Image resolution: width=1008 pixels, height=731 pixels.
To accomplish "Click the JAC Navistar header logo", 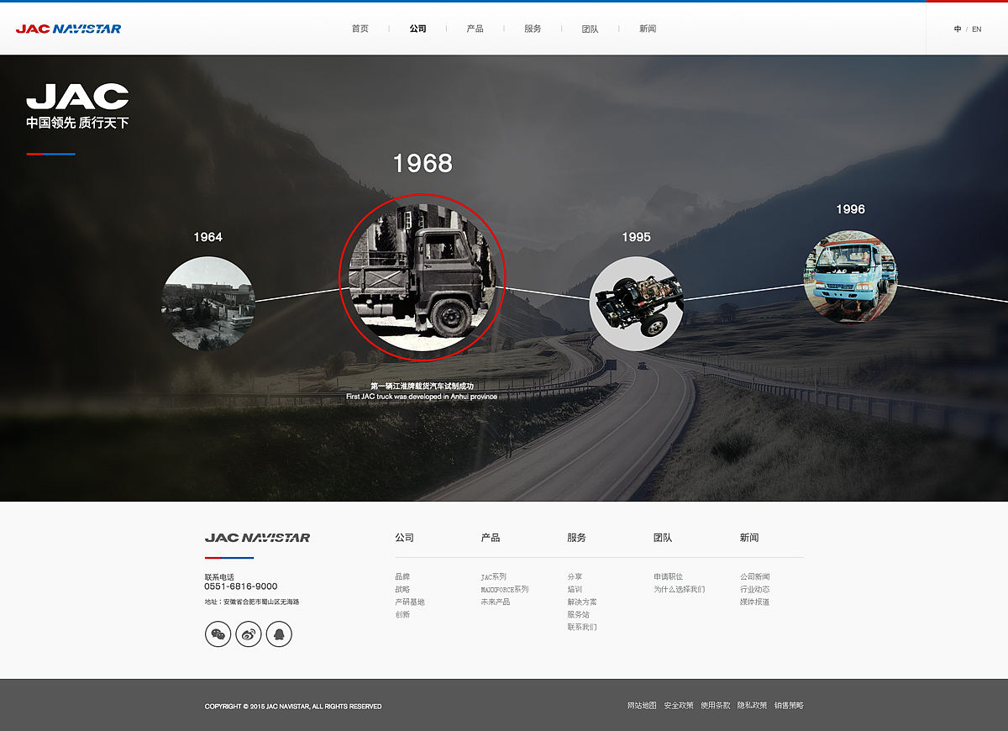I will click(x=68, y=29).
